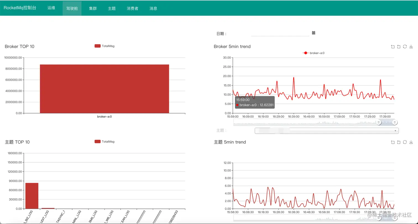Click the 日期 date input field

(x=280, y=33)
